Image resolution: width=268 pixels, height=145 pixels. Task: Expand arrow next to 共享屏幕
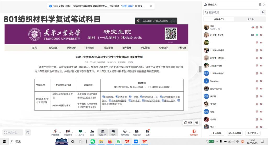point(85,132)
